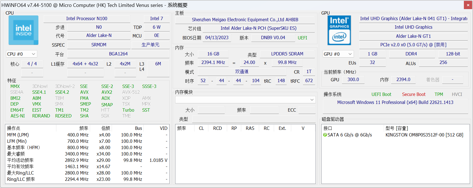
Task: Click the Secure Boot indicator
Action: click(414, 94)
